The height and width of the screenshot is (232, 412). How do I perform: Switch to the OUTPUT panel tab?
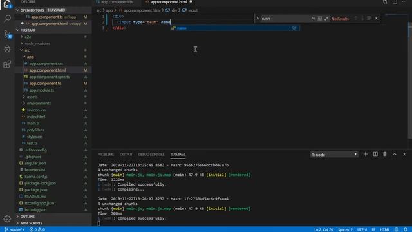[x=126, y=155]
